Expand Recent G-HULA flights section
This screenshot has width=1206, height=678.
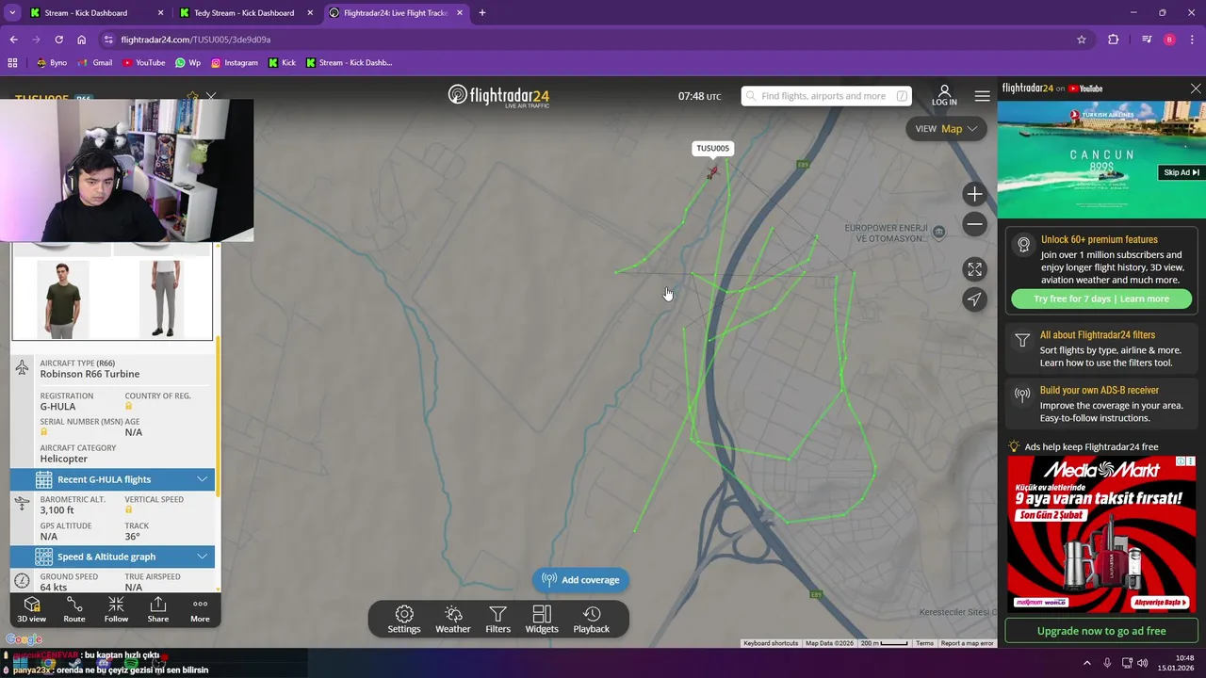[113, 479]
